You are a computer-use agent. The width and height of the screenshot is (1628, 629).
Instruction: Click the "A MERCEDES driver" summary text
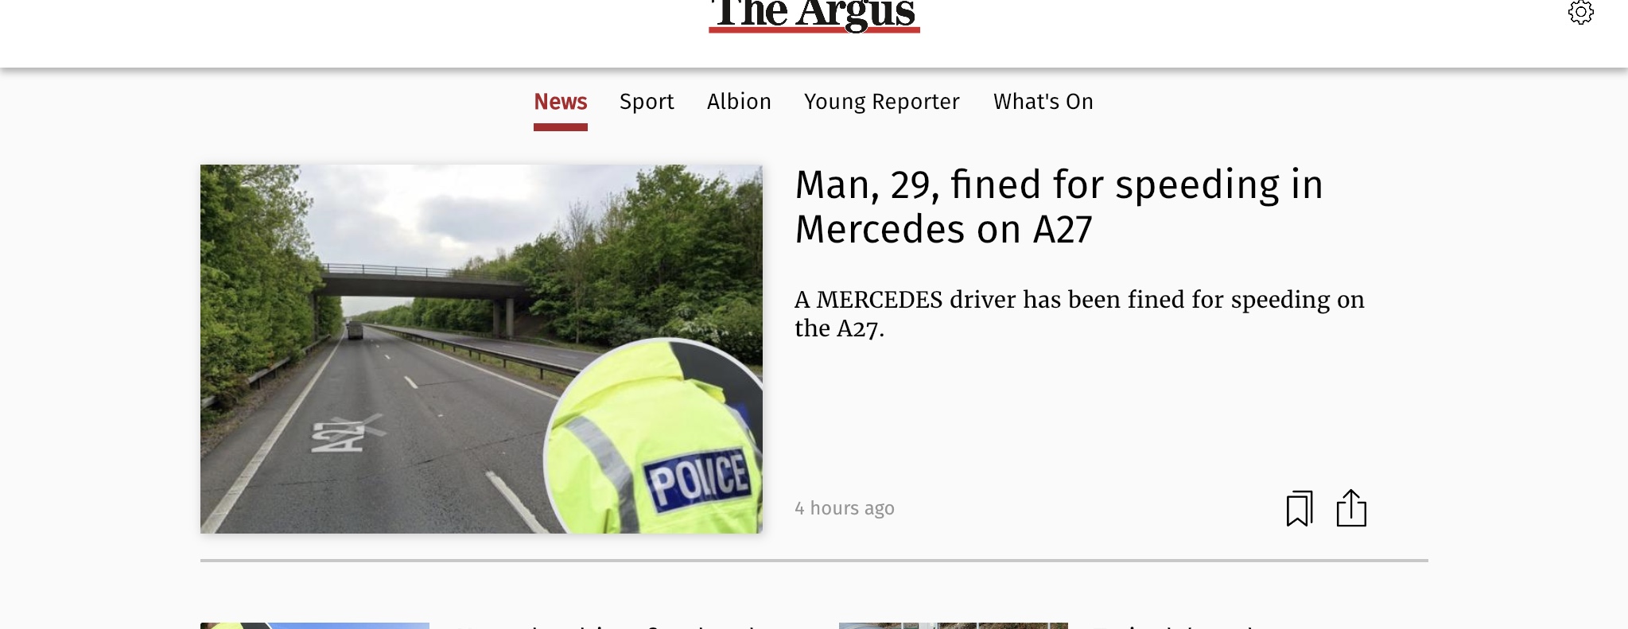[1079, 313]
